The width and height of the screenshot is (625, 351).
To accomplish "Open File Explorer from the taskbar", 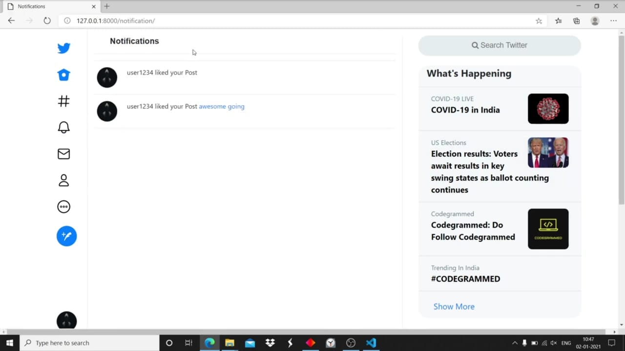I will pos(229,343).
